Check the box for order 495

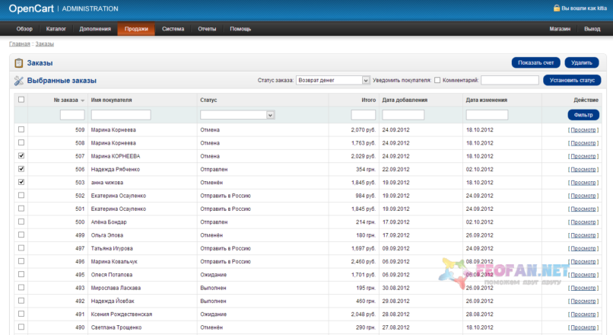(x=21, y=274)
